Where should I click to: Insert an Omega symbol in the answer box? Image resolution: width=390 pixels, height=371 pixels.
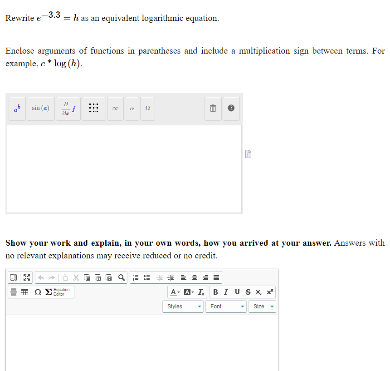coord(147,109)
